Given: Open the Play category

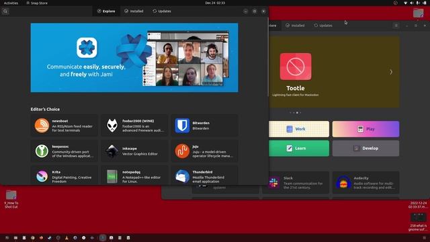Looking at the screenshot, I should click(x=365, y=129).
